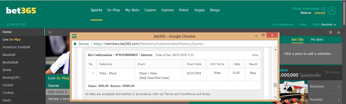The height and width of the screenshot is (104, 346).
Task: Click the Won result cell
Action: (253, 73)
